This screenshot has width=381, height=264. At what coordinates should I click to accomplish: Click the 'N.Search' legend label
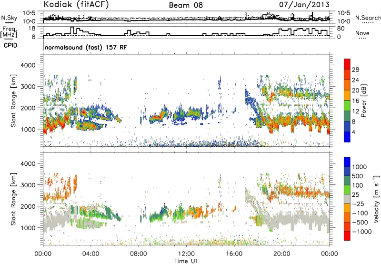[x=368, y=18]
